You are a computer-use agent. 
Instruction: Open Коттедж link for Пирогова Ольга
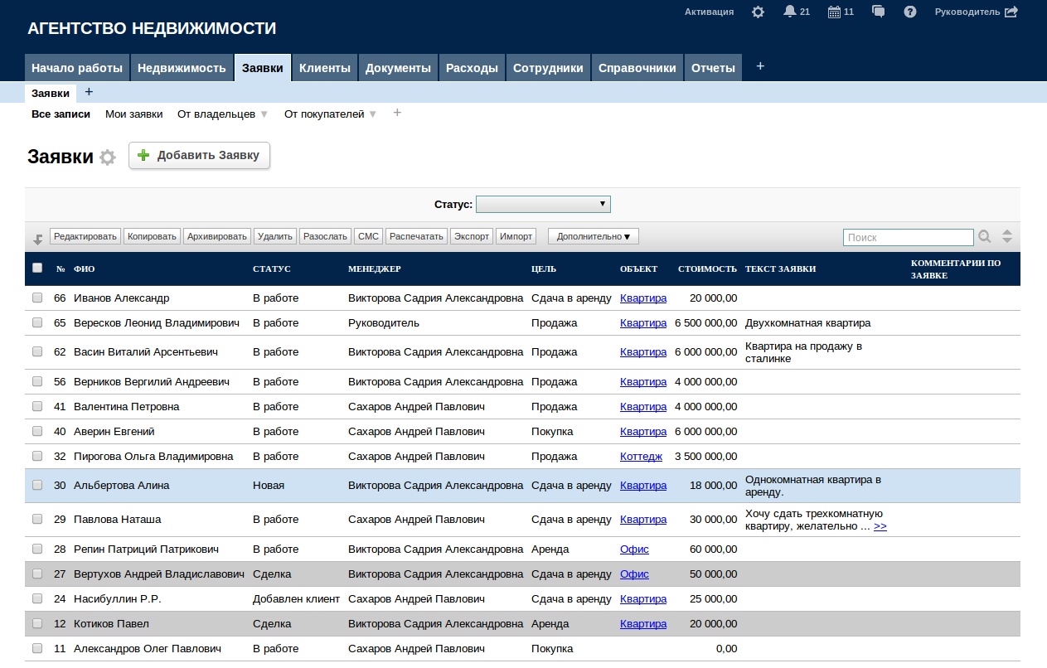[641, 457]
